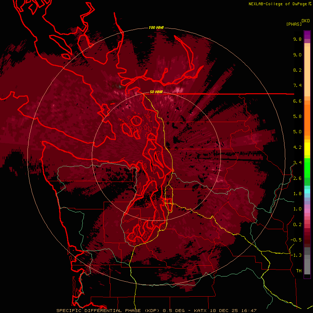
Task: Click the 50 NMI range ring label
Action: [156, 92]
